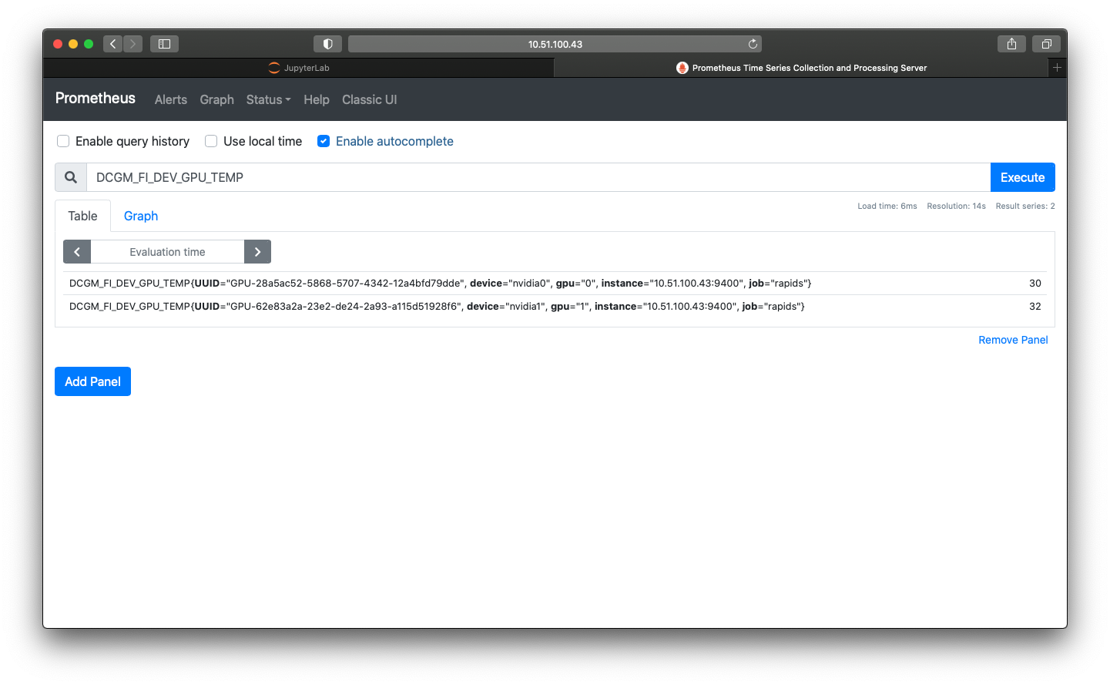Expand the Status dropdown menu
The height and width of the screenshot is (685, 1110).
[268, 99]
